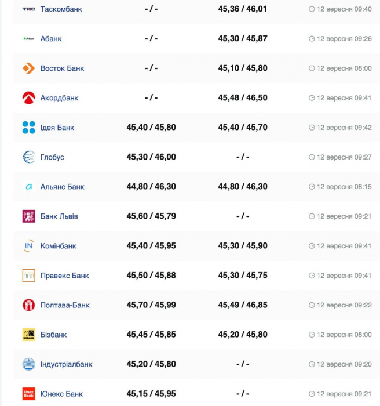The width and height of the screenshot is (380, 406).
Task: Click the red Unex Bank logo
Action: coord(29,394)
